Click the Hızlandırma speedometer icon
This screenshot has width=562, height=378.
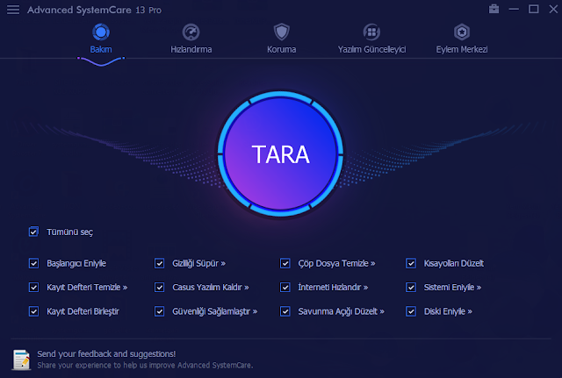(191, 32)
